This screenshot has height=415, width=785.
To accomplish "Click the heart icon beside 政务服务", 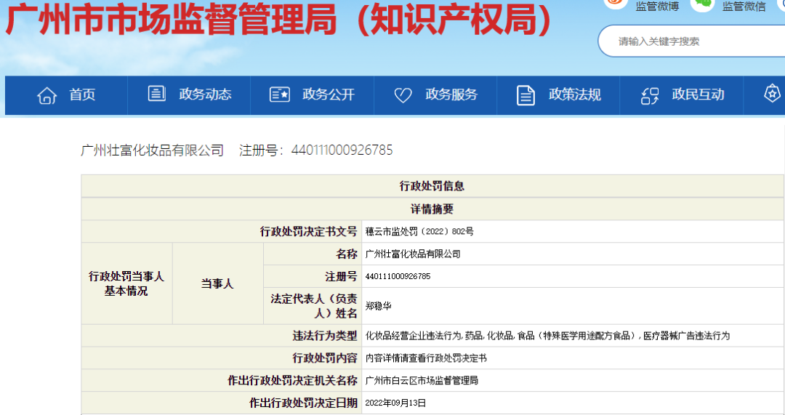I will (x=403, y=95).
